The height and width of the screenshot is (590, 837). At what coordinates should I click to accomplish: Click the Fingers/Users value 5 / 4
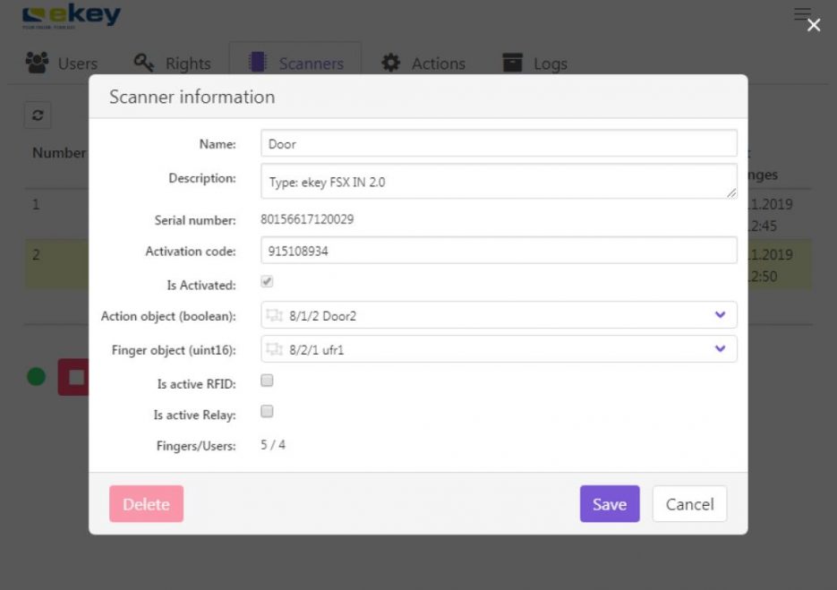pos(273,445)
